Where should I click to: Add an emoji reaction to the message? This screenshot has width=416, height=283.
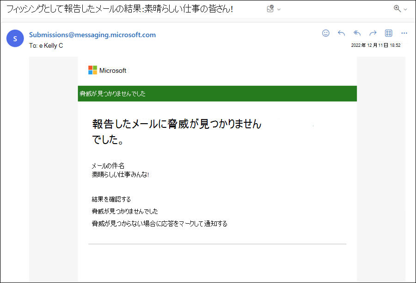pyautogui.click(x=325, y=33)
